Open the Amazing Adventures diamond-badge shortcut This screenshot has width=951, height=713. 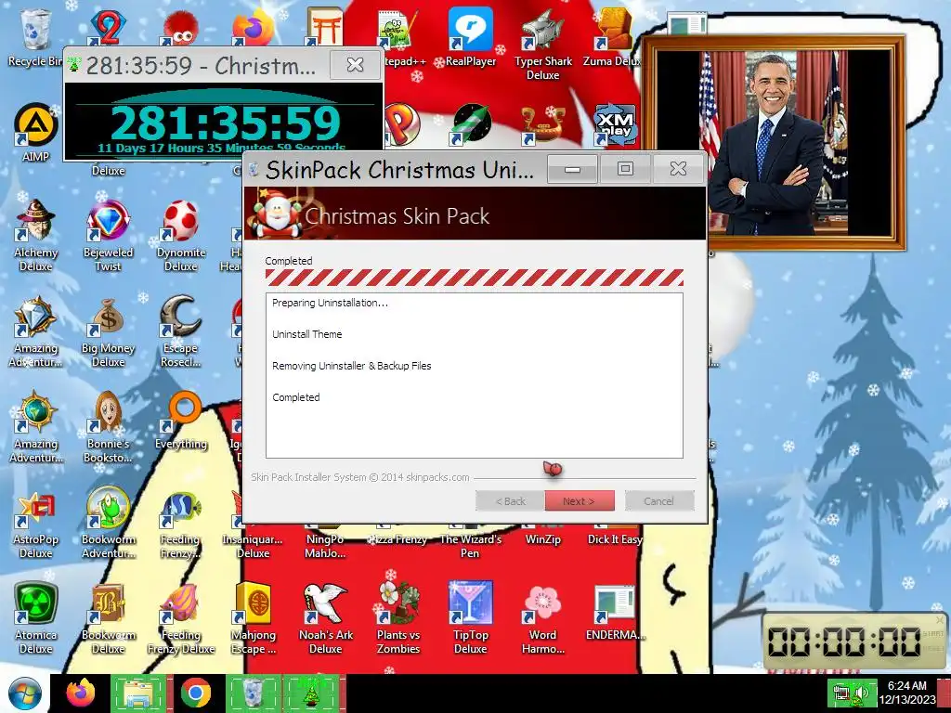point(35,331)
